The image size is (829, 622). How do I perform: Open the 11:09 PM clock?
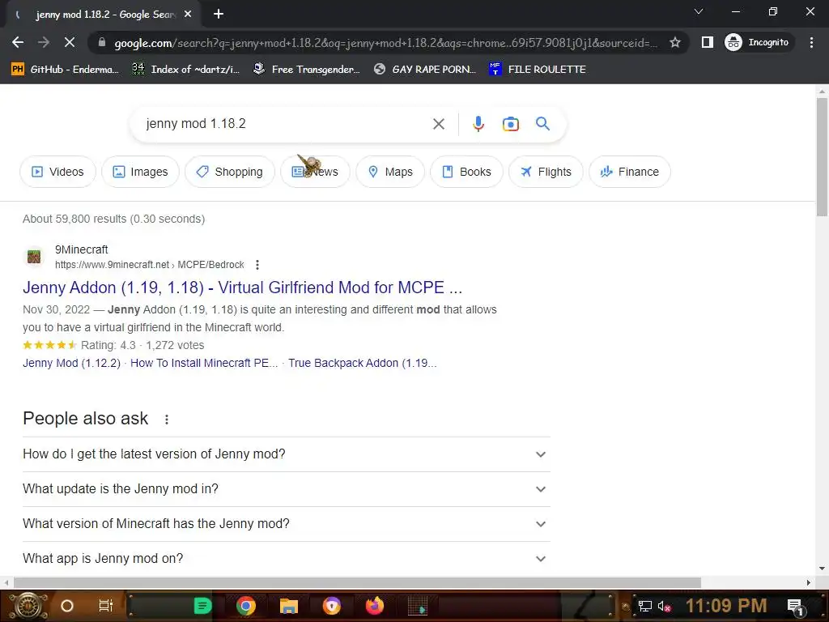(726, 606)
